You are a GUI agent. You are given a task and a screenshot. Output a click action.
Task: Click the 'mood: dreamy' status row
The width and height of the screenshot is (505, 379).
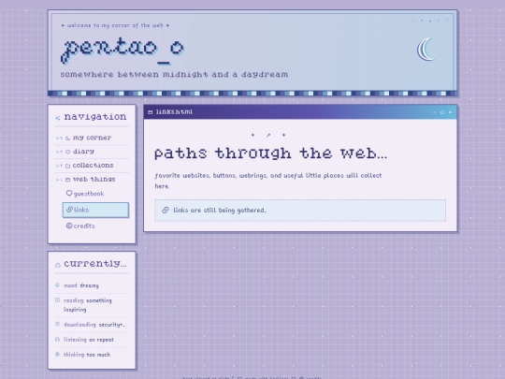92,285
